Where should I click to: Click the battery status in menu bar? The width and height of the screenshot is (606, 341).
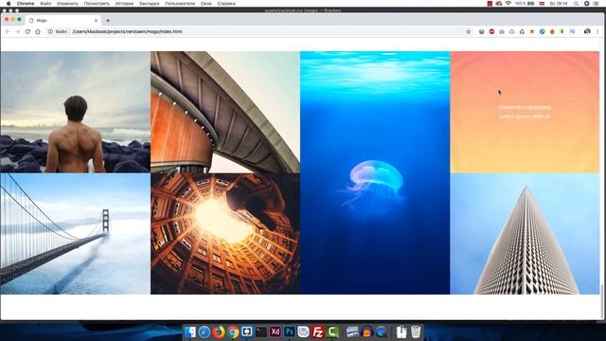tap(525, 4)
